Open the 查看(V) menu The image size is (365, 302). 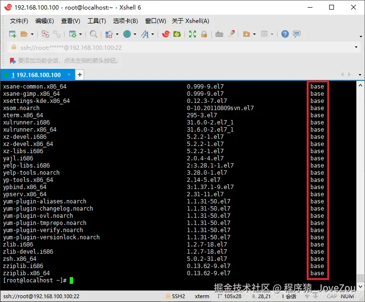coord(71,21)
